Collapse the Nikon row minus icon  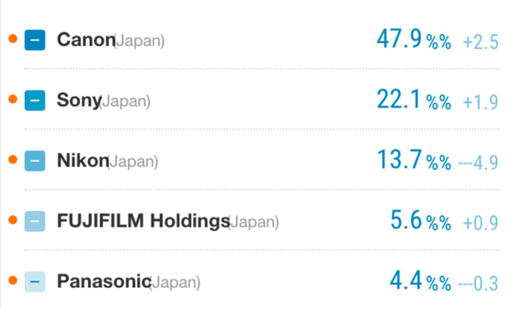tap(35, 161)
